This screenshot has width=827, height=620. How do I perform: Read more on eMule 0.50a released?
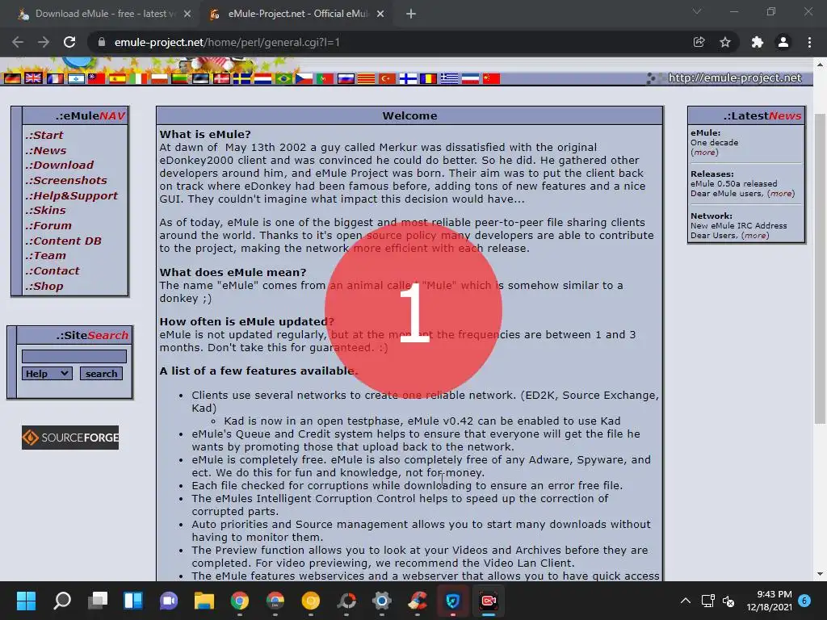781,194
